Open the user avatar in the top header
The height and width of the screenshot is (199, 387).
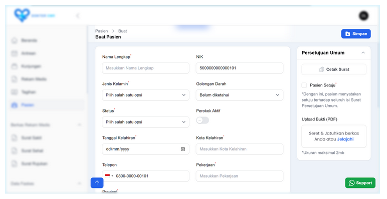pyautogui.click(x=363, y=16)
